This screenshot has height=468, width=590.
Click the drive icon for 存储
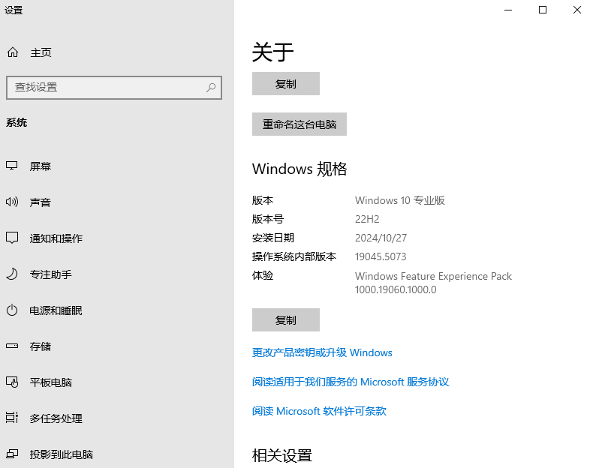[12, 346]
